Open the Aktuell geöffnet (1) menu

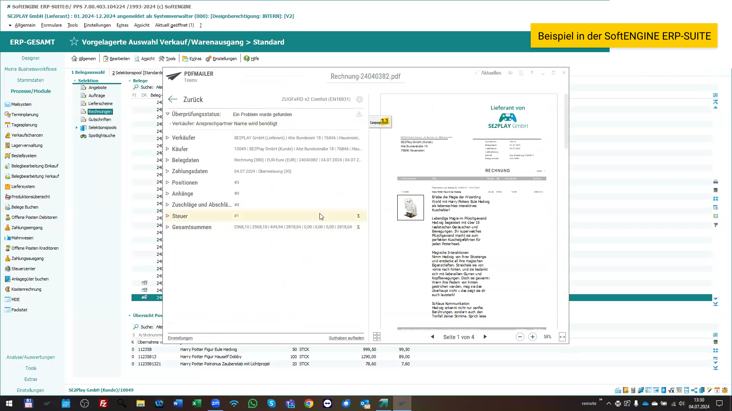pos(174,25)
